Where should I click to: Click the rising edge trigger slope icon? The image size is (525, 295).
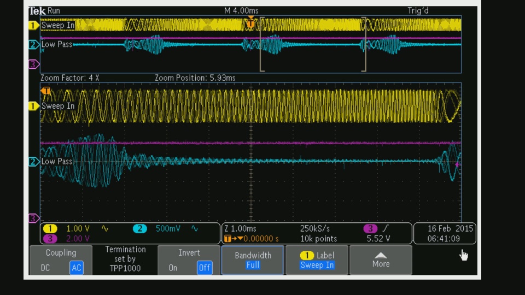pos(386,228)
